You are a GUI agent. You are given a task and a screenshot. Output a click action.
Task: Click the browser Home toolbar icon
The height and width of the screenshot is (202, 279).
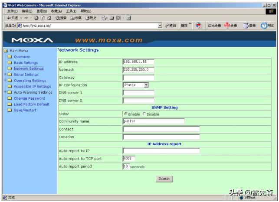(49, 18)
